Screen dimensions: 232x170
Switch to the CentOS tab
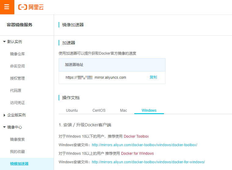point(99,110)
